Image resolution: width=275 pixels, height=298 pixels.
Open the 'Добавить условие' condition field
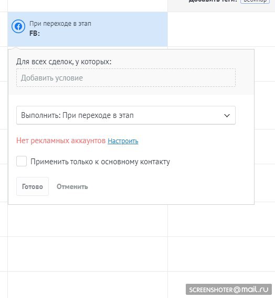126,78
